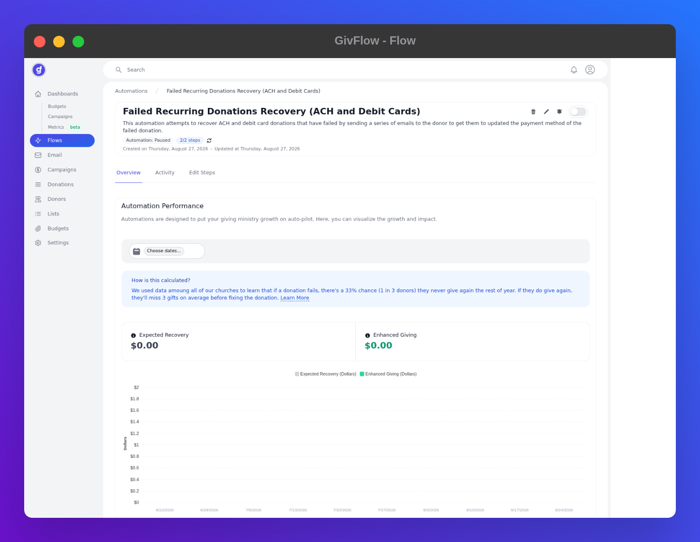Image resolution: width=700 pixels, height=542 pixels.
Task: Click the 2/2 steps badge
Action: click(x=190, y=140)
